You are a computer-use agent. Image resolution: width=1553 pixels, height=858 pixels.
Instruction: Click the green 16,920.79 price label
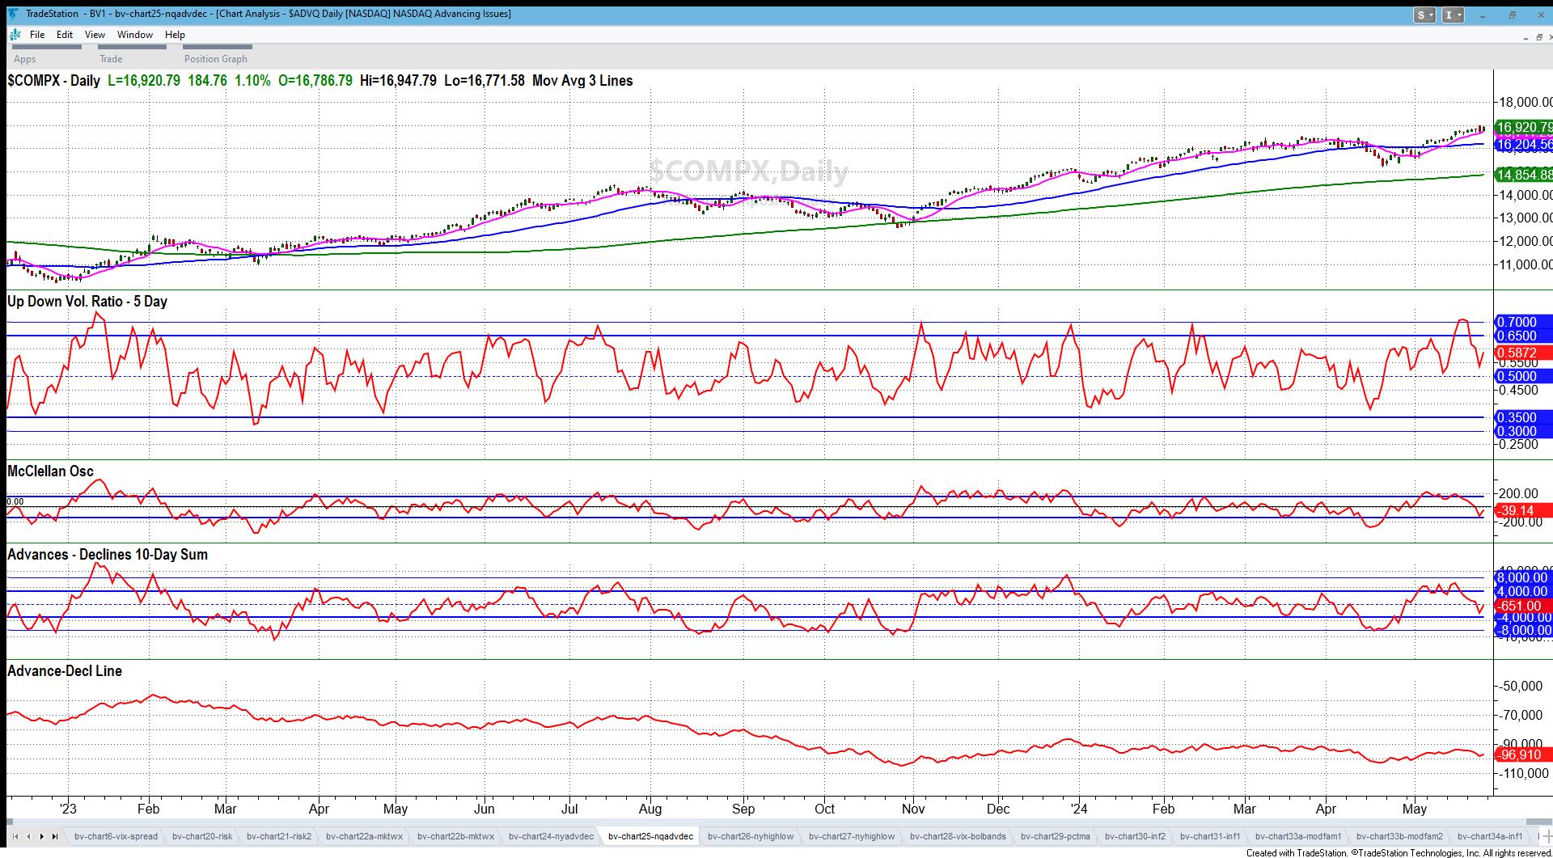point(1522,127)
